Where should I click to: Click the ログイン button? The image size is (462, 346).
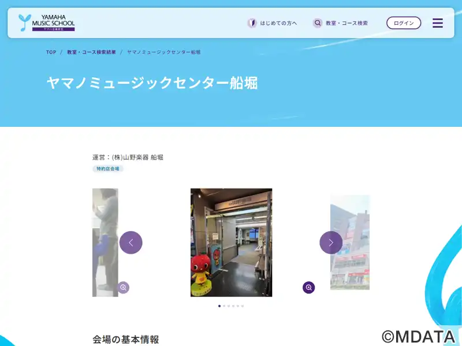point(404,23)
